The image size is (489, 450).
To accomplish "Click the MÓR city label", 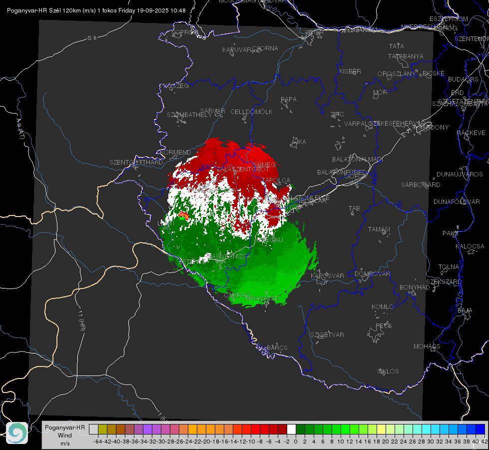I will (381, 92).
